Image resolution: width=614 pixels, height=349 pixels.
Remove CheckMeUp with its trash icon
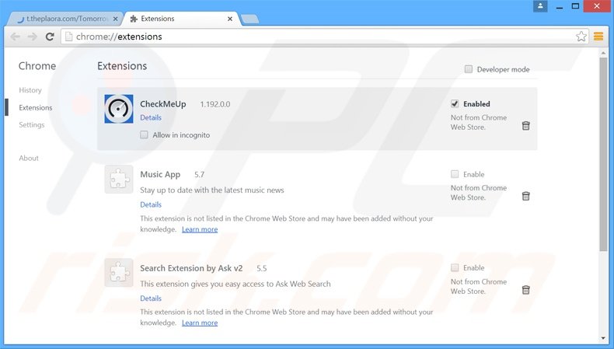coord(526,126)
